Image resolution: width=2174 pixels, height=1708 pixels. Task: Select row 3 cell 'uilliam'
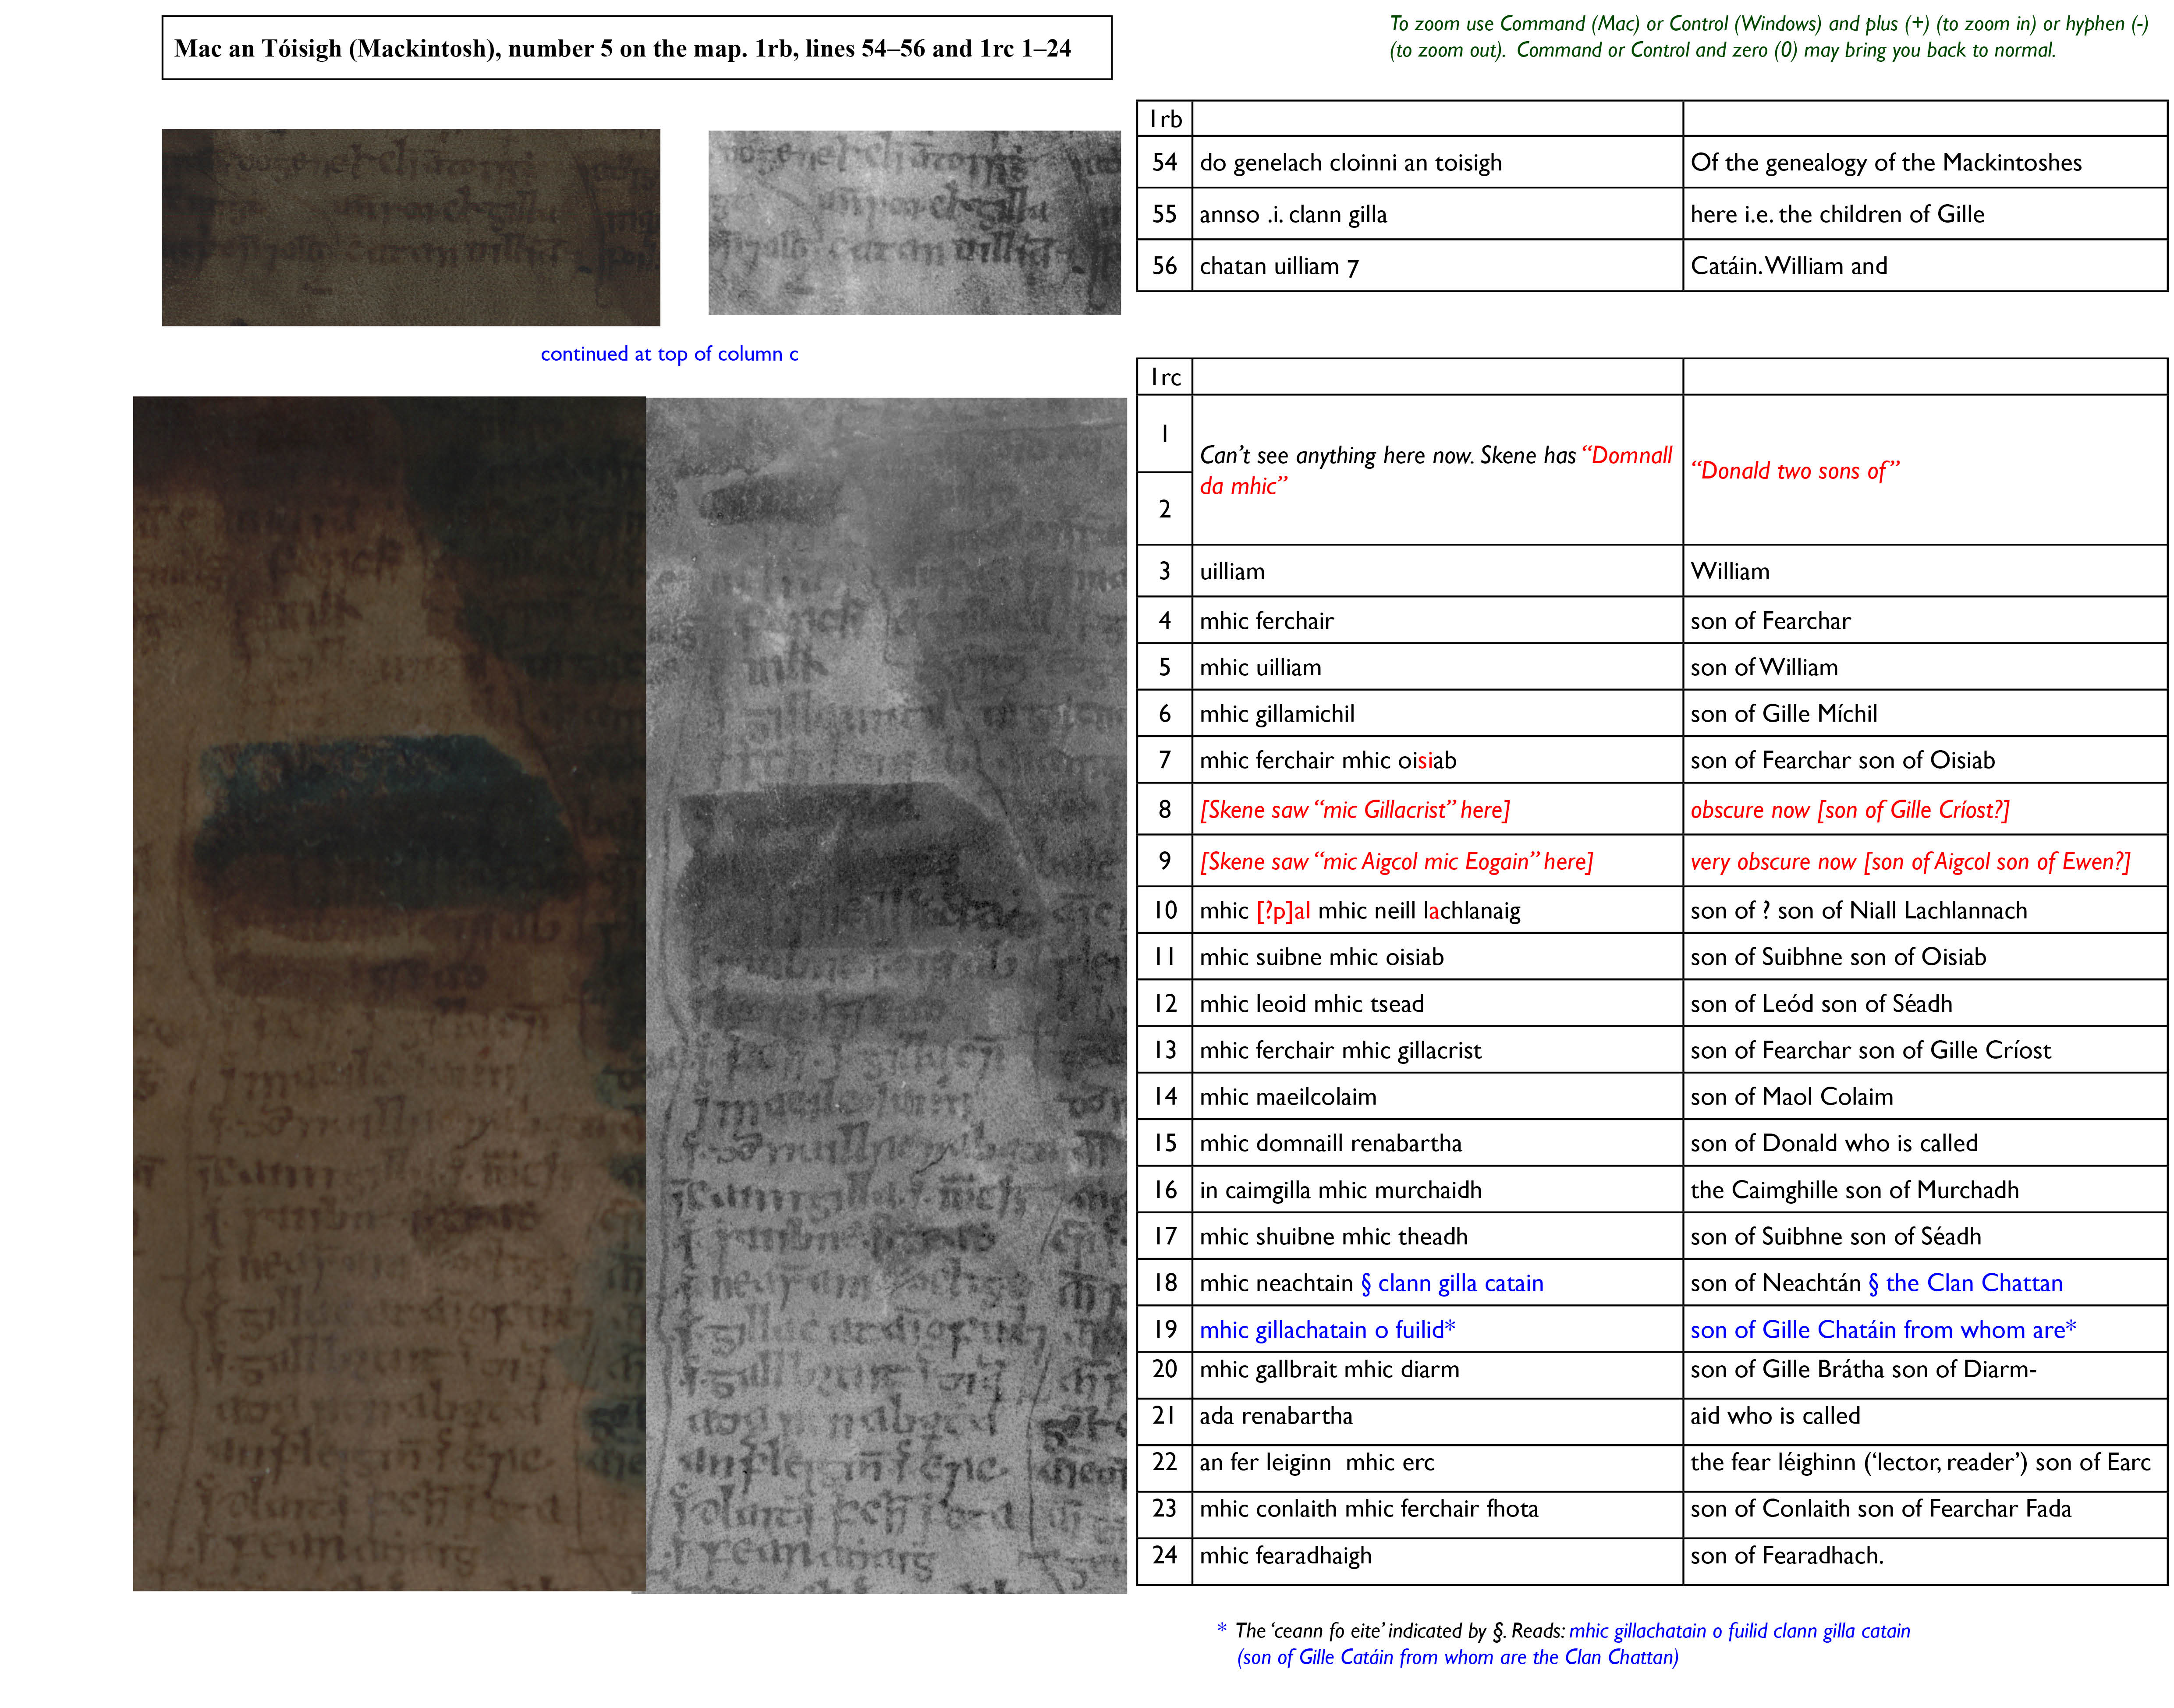(x=1437, y=571)
